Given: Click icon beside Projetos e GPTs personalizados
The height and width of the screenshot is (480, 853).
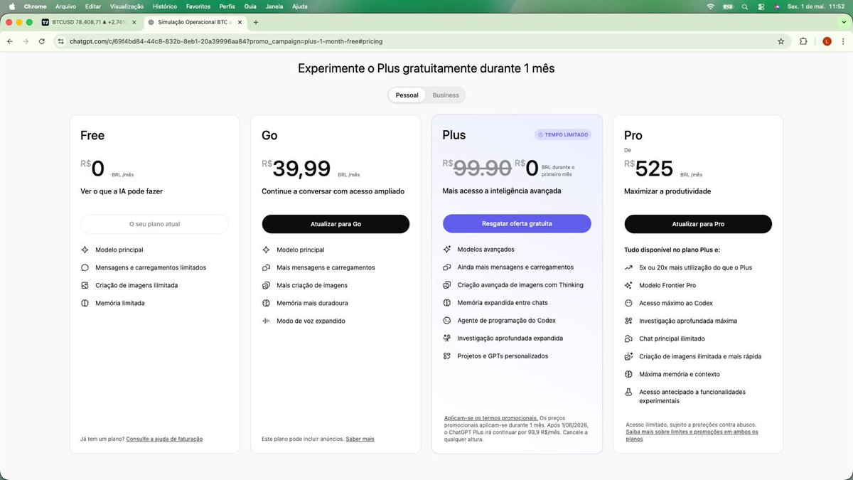Looking at the screenshot, I should tap(447, 356).
